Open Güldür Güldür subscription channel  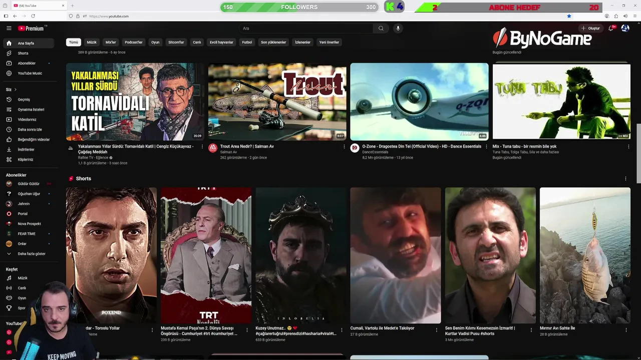(29, 183)
